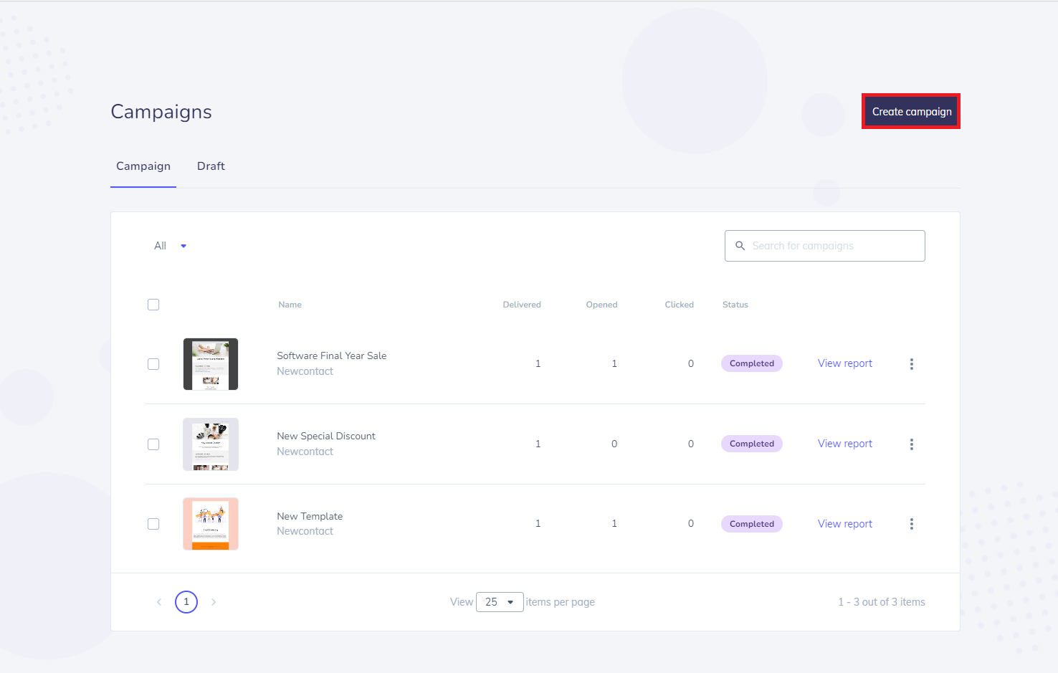Tick the select-all header checkbox
The height and width of the screenshot is (673, 1058).
[153, 305]
